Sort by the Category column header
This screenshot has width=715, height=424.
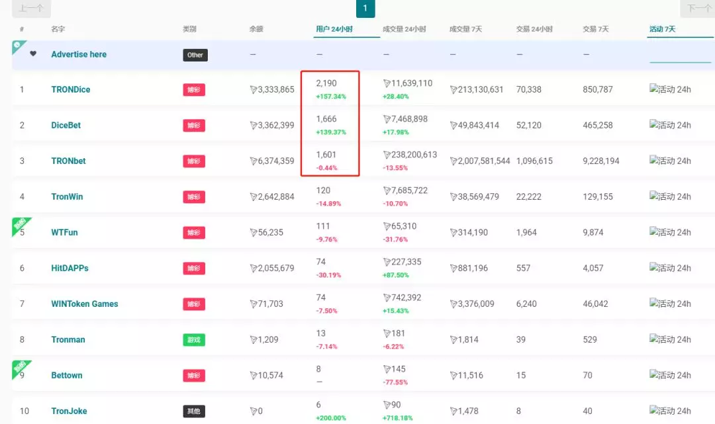(x=189, y=29)
